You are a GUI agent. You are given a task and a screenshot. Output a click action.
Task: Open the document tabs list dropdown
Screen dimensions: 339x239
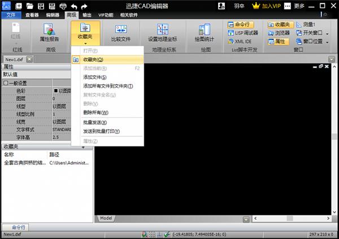[x=332, y=59]
